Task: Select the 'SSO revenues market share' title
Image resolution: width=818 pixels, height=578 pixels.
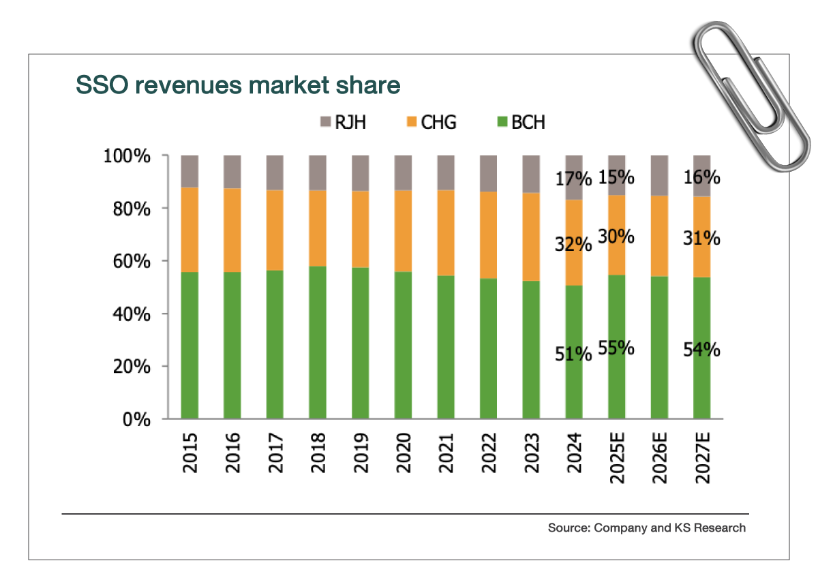Action: (x=237, y=85)
